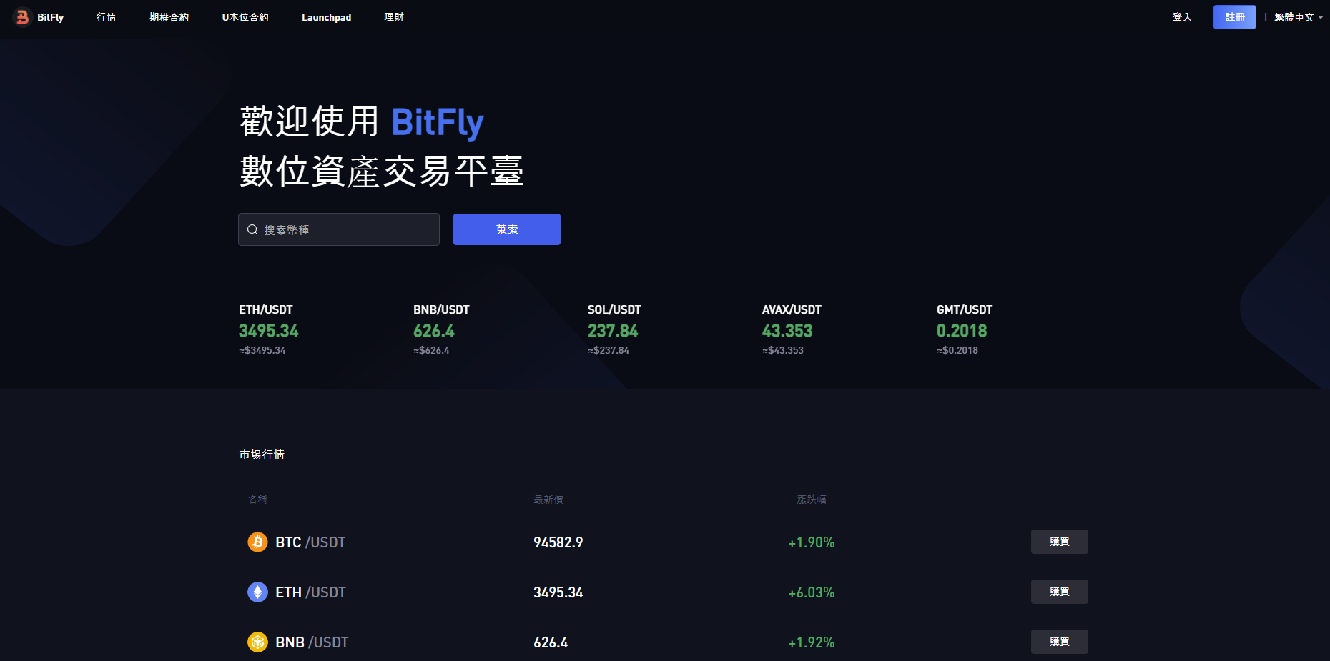Click the 最新價 column header
1330x661 pixels.
click(548, 500)
